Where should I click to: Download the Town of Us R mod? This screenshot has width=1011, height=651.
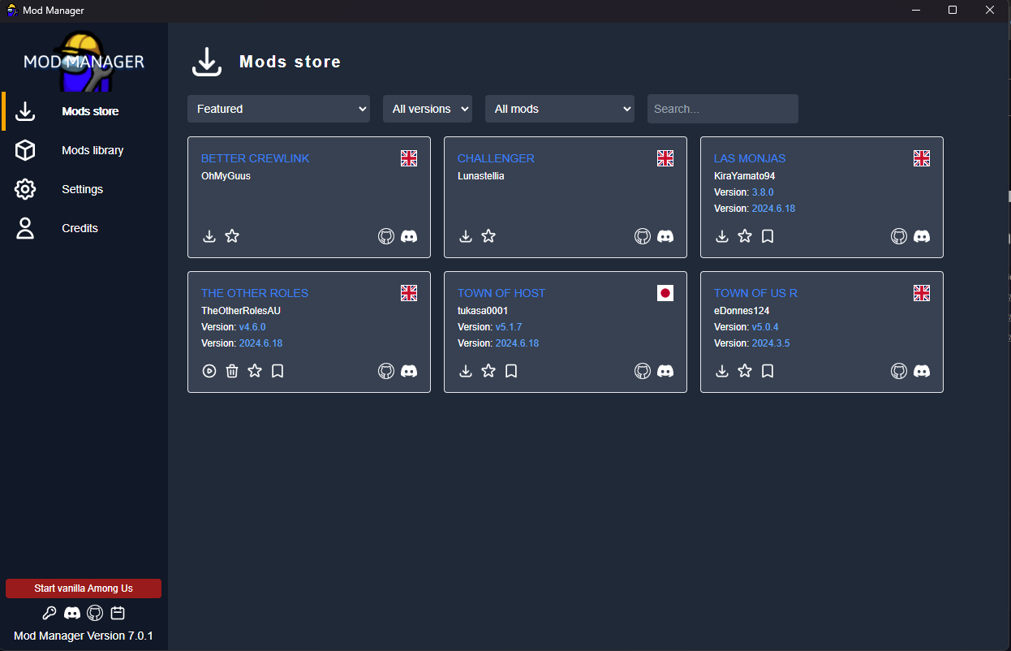pos(722,371)
